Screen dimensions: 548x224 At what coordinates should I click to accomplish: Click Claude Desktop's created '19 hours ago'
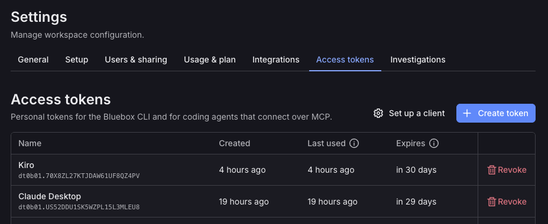[244, 202]
